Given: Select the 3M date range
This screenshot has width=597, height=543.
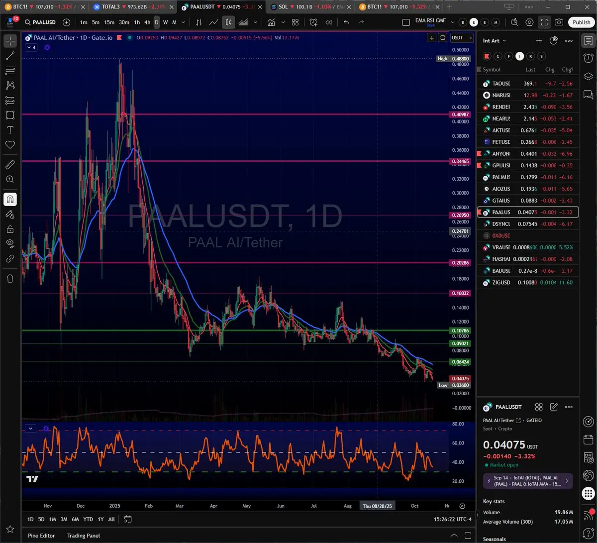Looking at the screenshot, I should click(64, 519).
